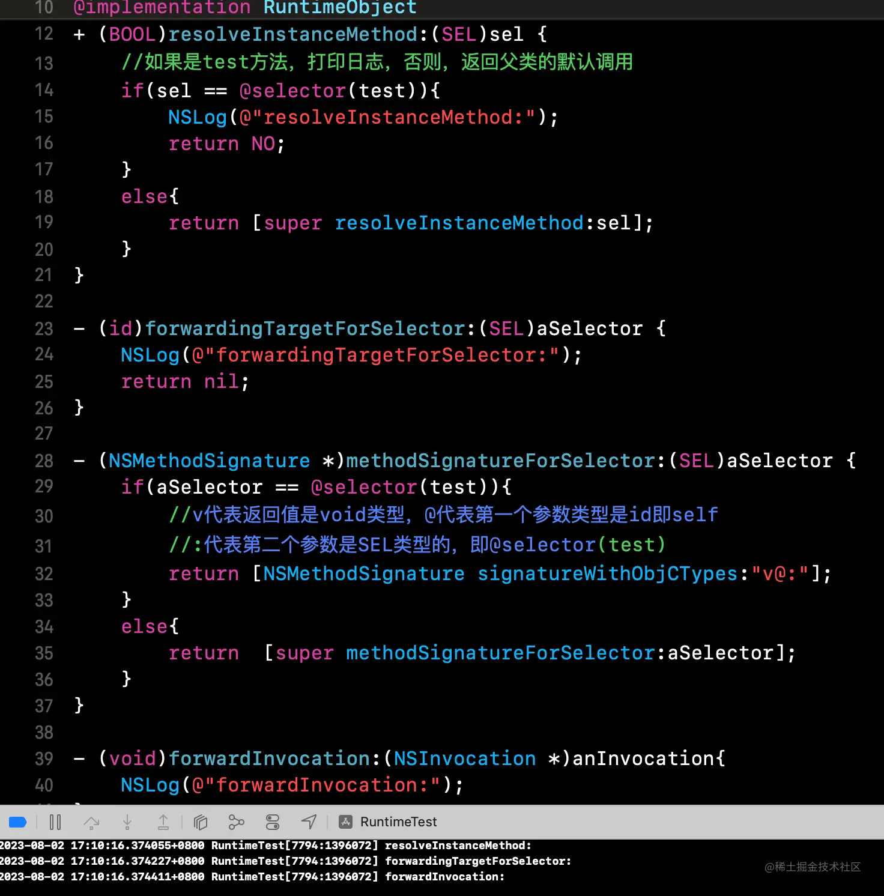Select the RuntimeTest process label
Viewport: 884px width, 896px height.
(398, 822)
